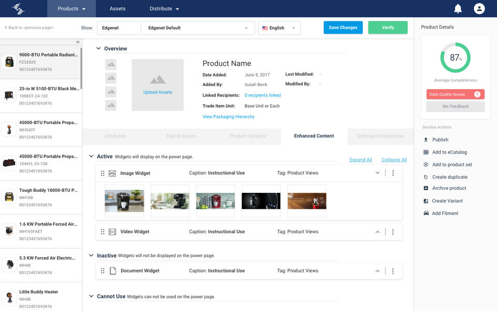Click the No Feedback button

tap(456, 106)
